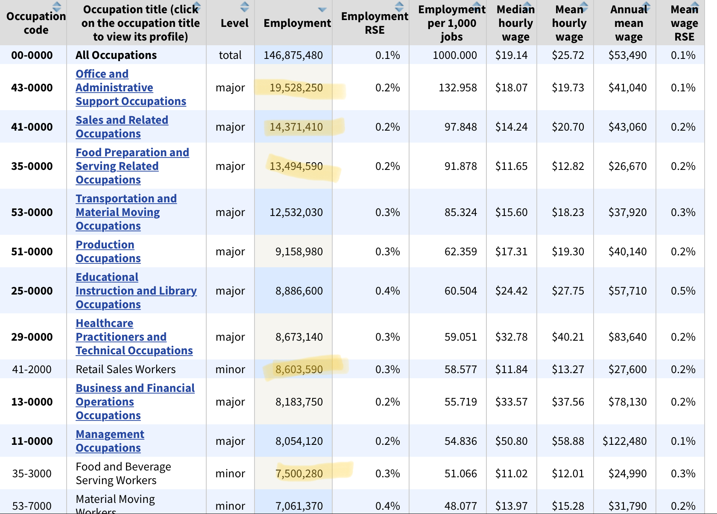Select Educational Instruction mean wage RSE 0.5%
This screenshot has height=514, width=717.
683,291
